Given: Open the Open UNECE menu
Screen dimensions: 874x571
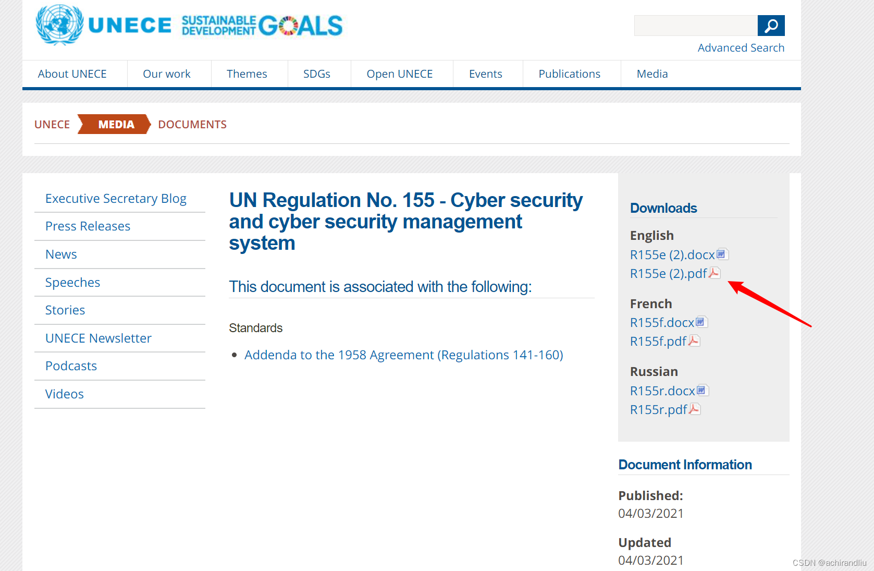Looking at the screenshot, I should (x=400, y=74).
